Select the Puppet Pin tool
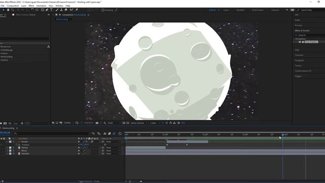325x183 pixels. pyautogui.click(x=77, y=10)
